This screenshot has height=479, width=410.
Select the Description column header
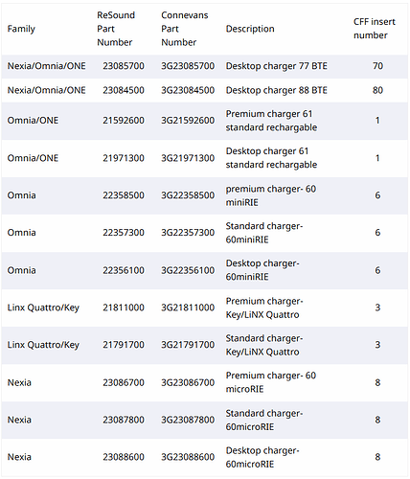pos(250,29)
